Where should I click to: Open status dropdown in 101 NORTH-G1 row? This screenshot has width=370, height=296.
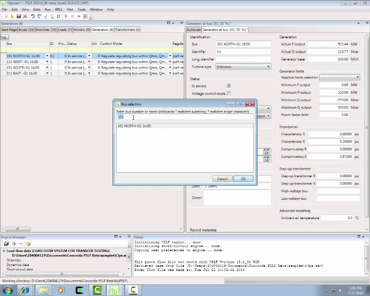[x=89, y=56]
